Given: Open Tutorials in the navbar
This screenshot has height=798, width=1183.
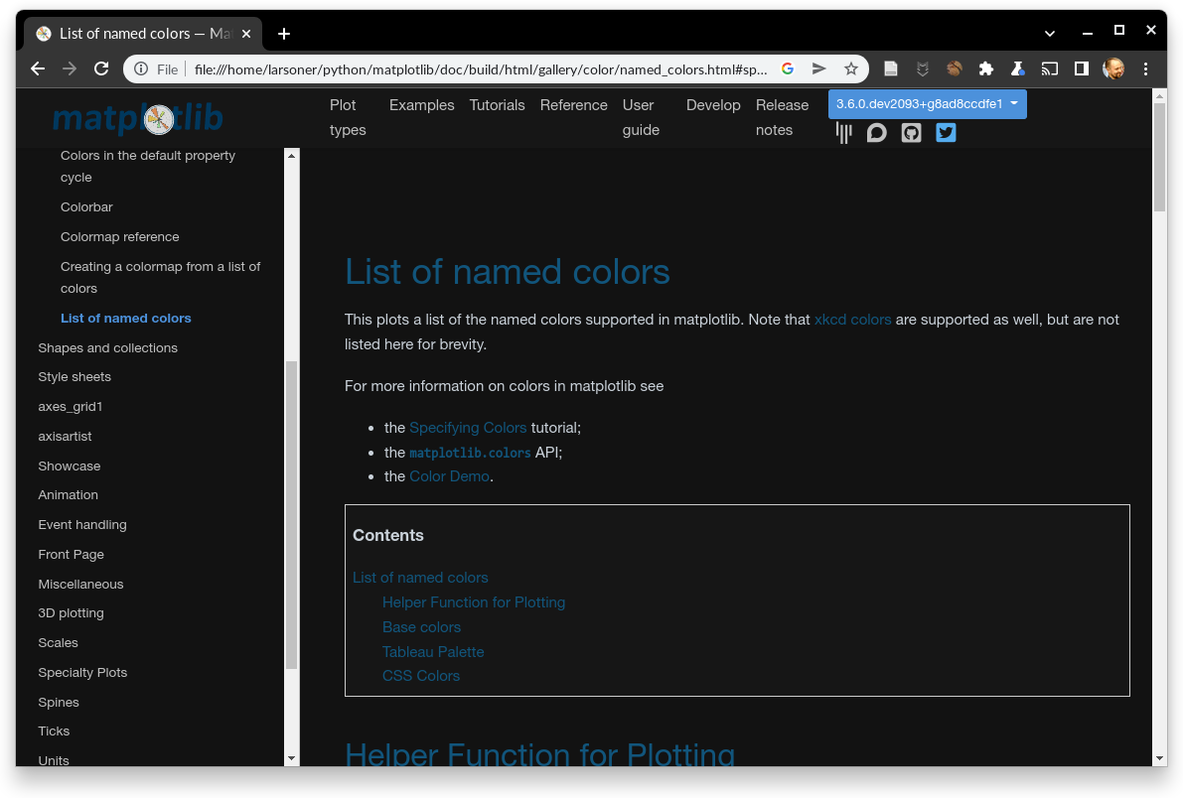Looking at the screenshot, I should 498,105.
